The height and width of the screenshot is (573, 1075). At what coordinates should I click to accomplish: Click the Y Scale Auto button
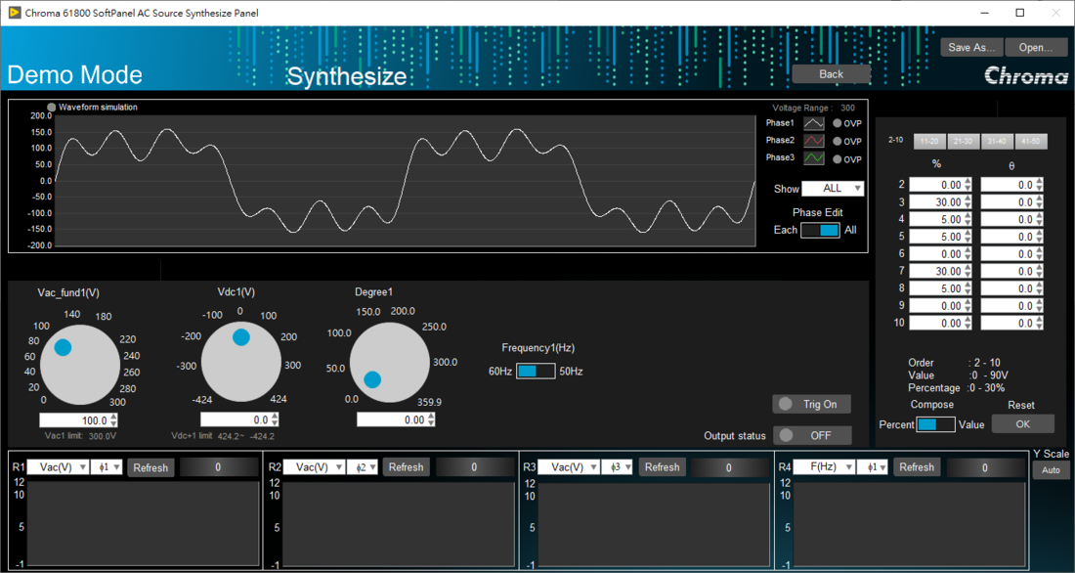click(x=1051, y=470)
